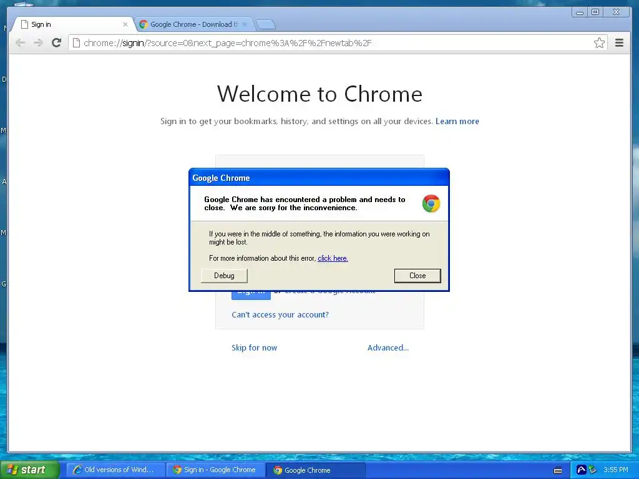Minimize the Chrome browser window
The width and height of the screenshot is (639, 479).
pos(580,12)
